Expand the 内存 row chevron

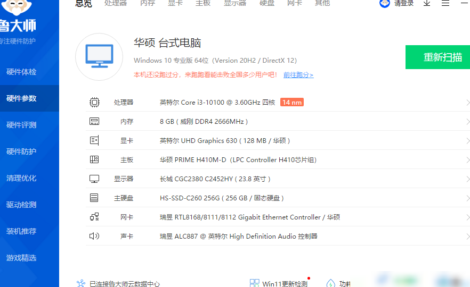pyautogui.click(x=468, y=122)
